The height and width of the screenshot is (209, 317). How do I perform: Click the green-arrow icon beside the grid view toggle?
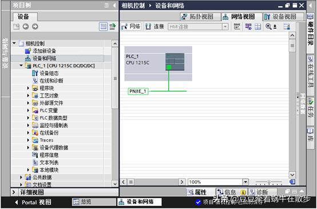pos(113,26)
